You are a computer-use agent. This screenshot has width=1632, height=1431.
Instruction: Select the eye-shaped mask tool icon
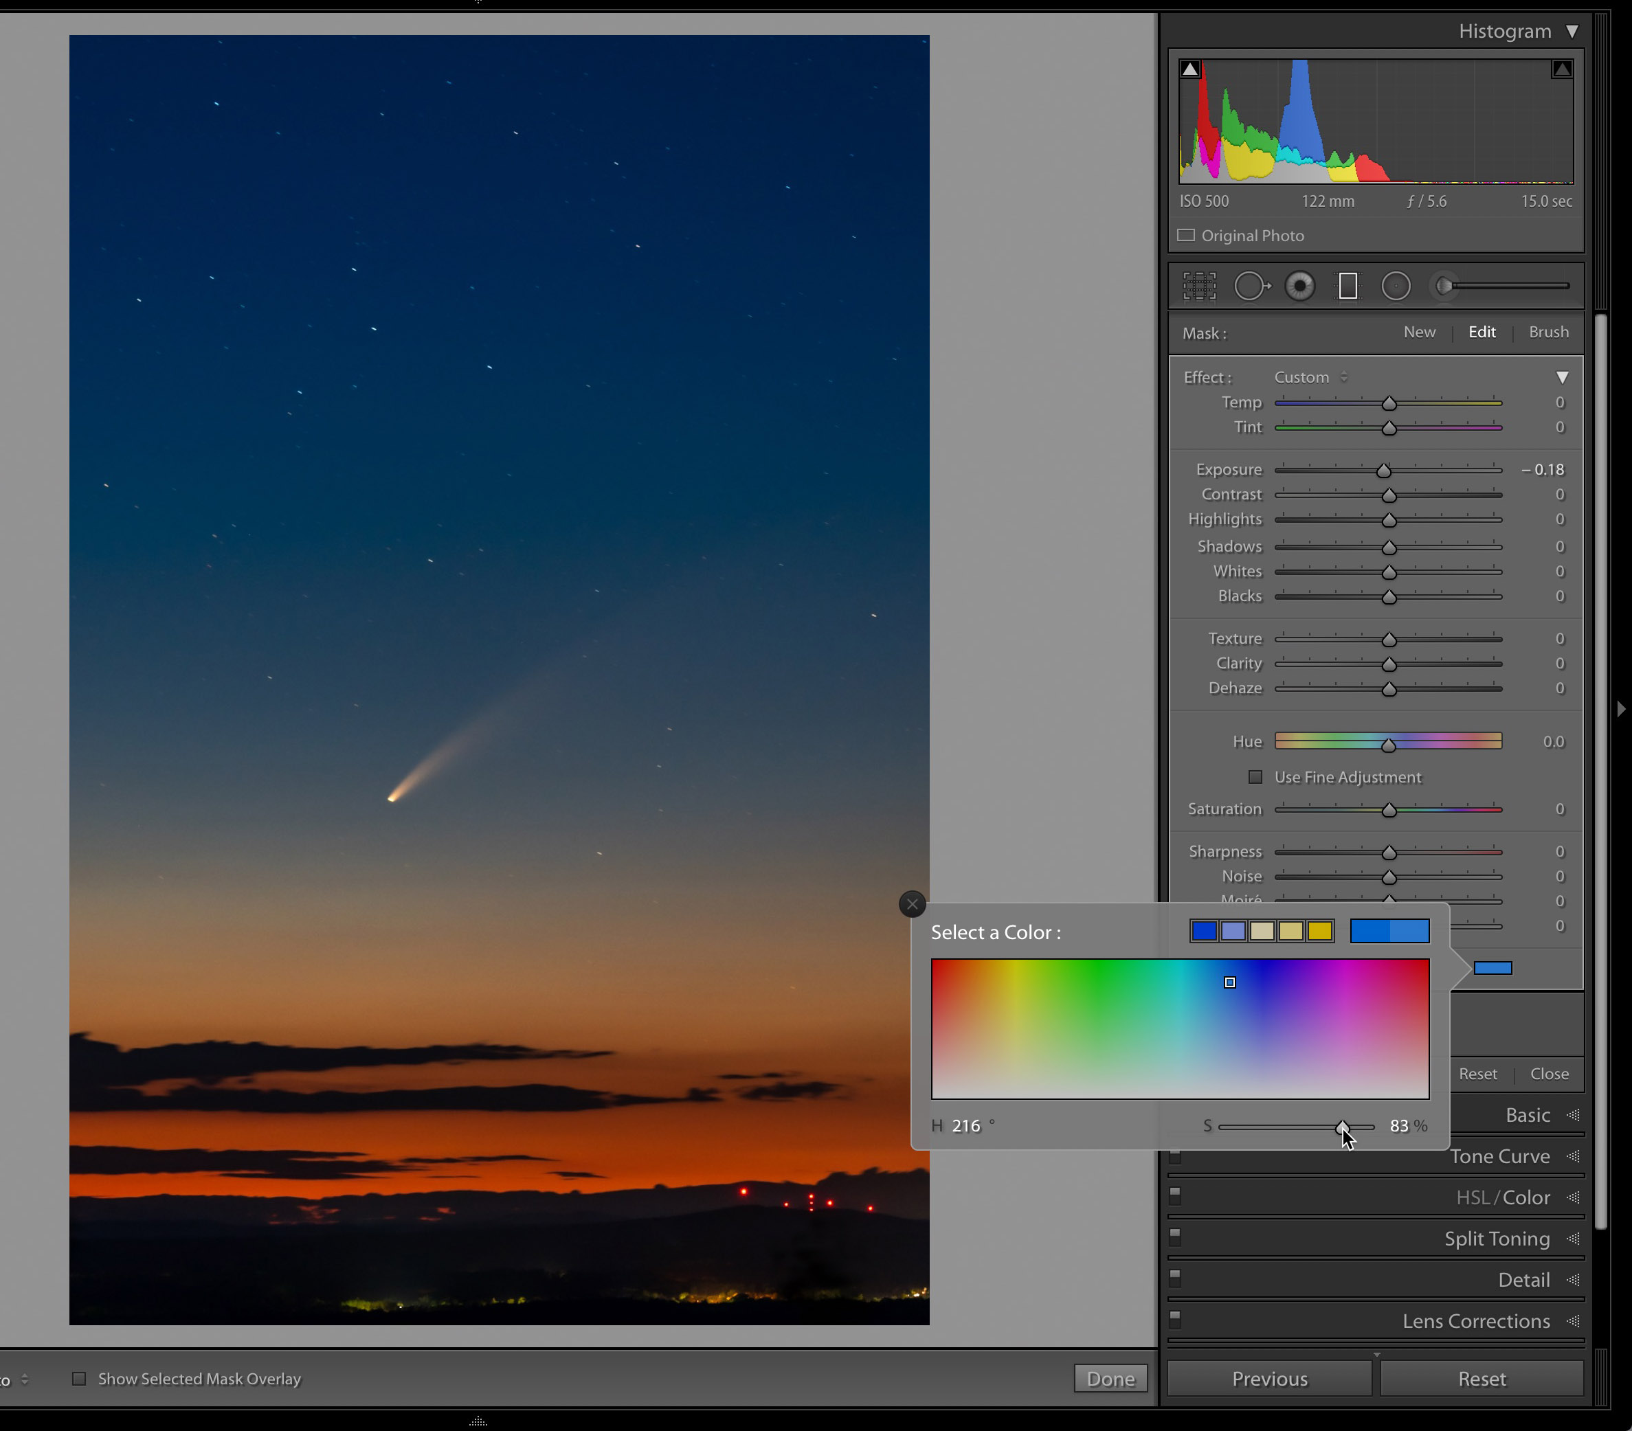(x=1300, y=286)
